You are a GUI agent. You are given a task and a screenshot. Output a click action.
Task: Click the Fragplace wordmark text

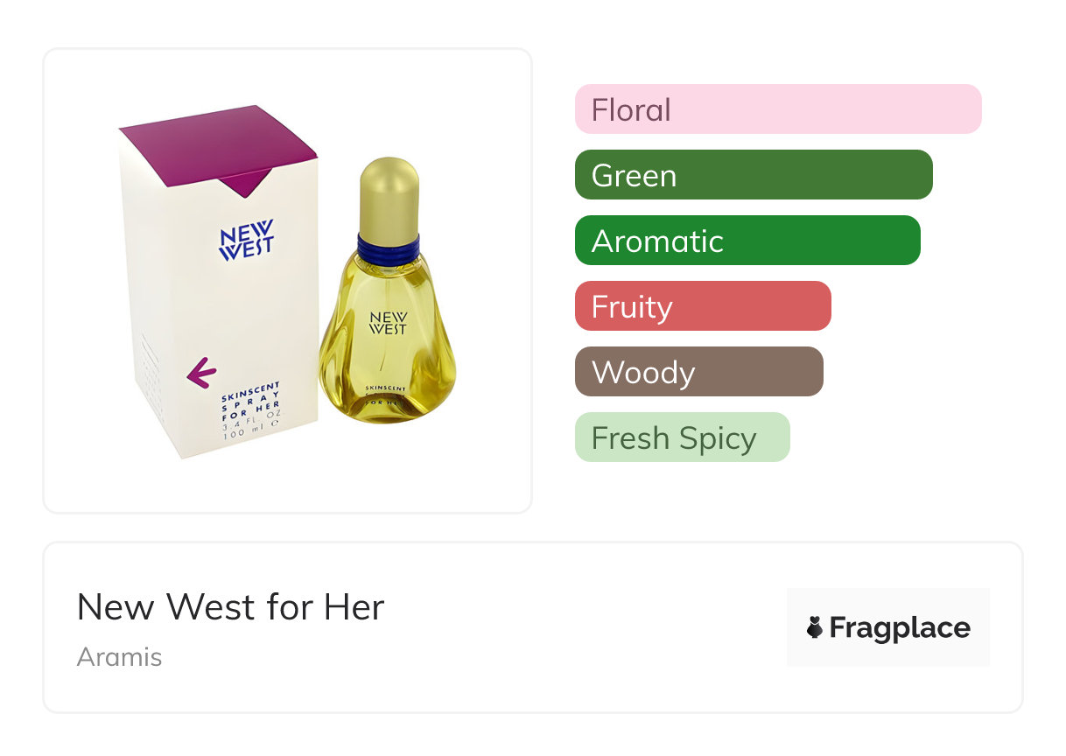(x=899, y=627)
